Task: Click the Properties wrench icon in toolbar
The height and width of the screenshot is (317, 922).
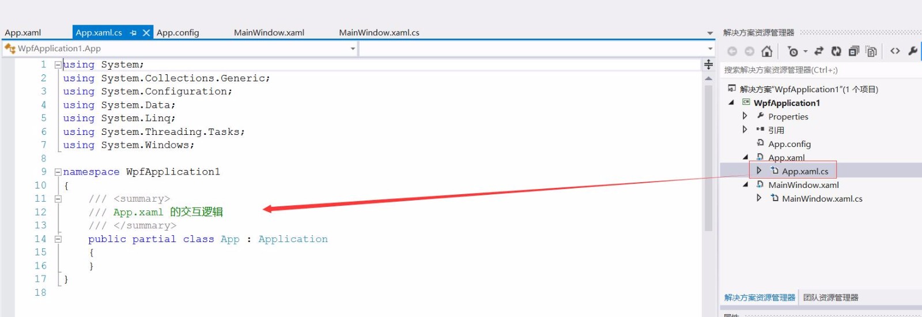Action: coord(912,51)
